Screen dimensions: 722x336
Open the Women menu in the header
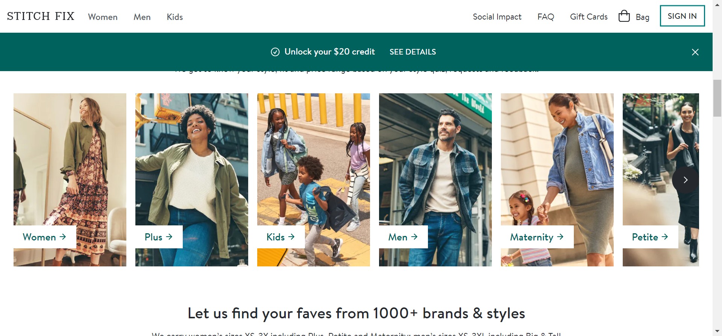point(103,17)
